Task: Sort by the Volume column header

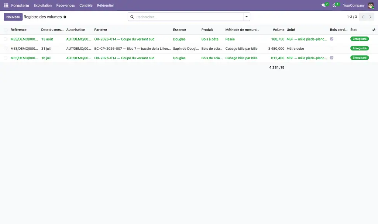Action: coord(278,30)
